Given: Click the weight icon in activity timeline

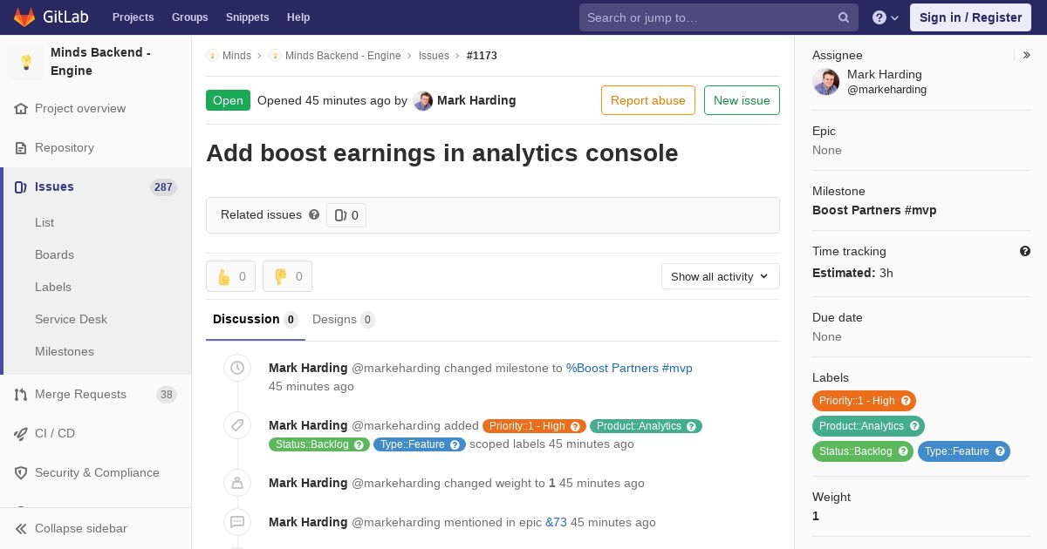Looking at the screenshot, I should [x=237, y=483].
